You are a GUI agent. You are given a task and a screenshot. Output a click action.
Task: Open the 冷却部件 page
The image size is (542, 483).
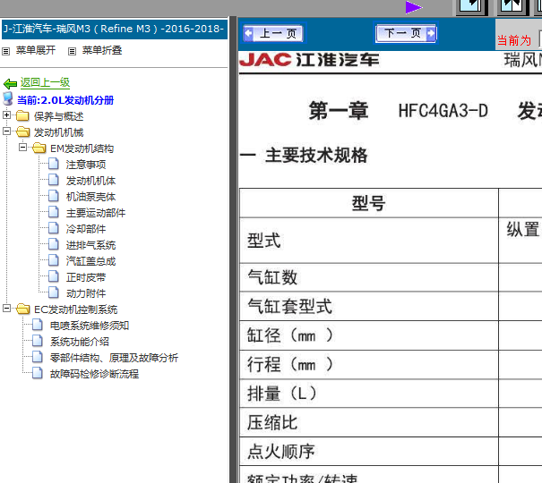point(86,229)
